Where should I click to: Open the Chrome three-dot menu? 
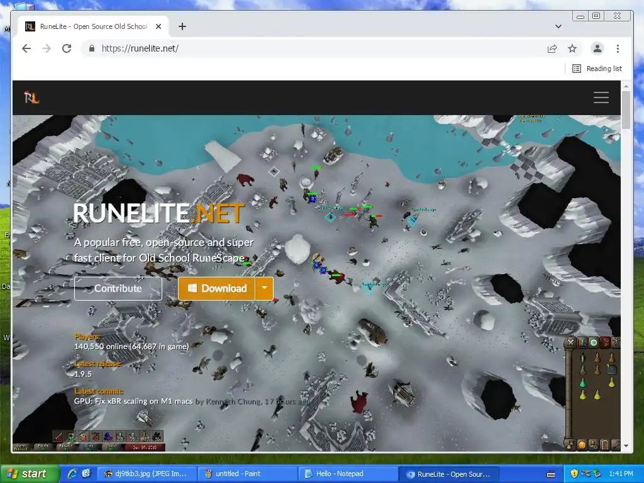tap(618, 48)
